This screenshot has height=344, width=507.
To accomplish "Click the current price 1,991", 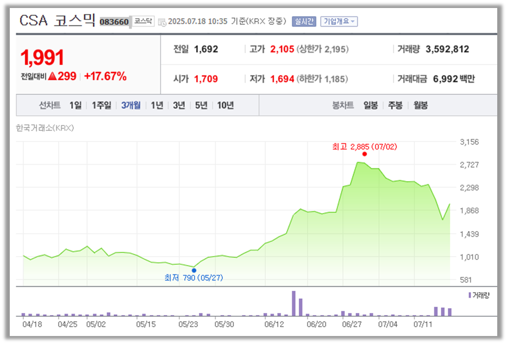I will point(42,58).
